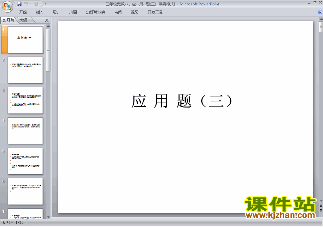
Task: Open the 开始 ribbon tab
Action: tap(23, 12)
